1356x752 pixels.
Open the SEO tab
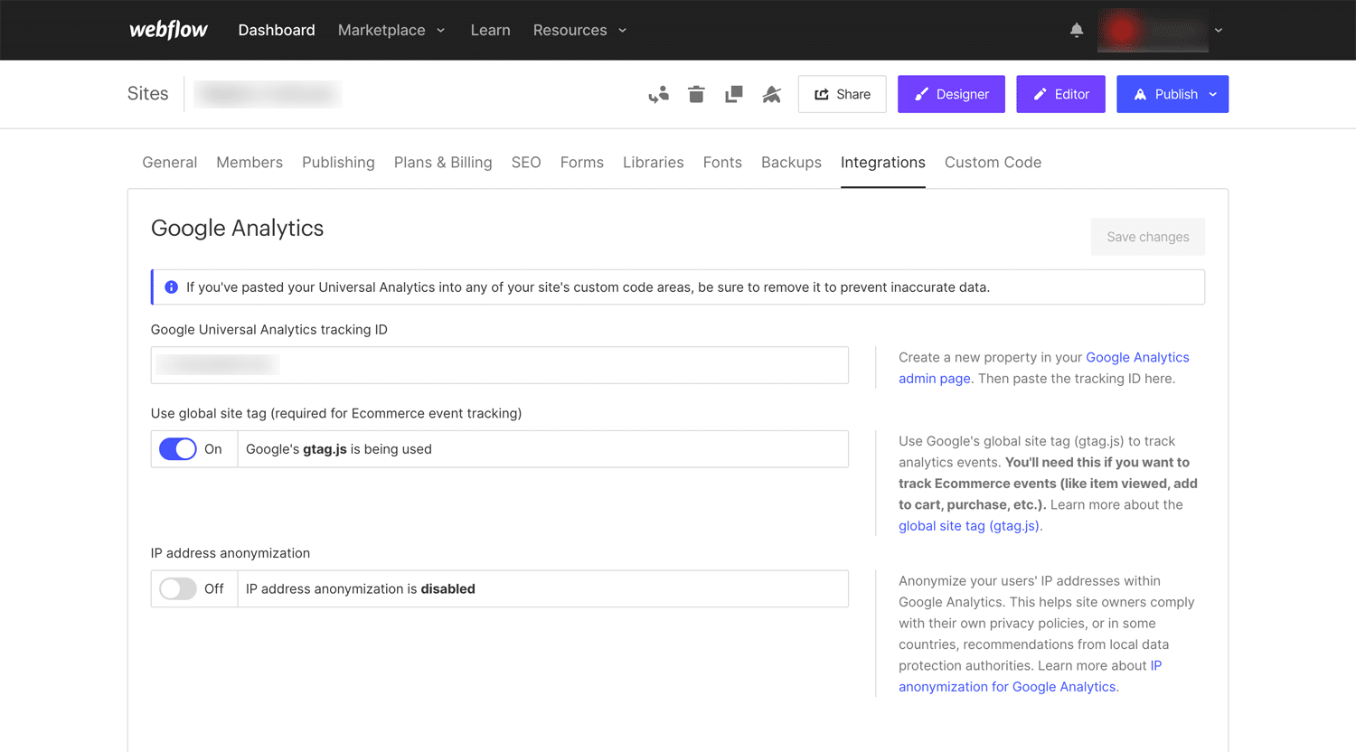click(526, 163)
